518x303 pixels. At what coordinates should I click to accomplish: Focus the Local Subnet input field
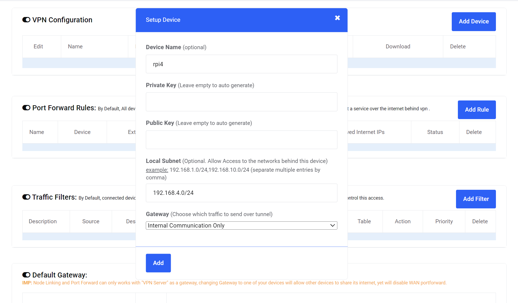coord(241,193)
